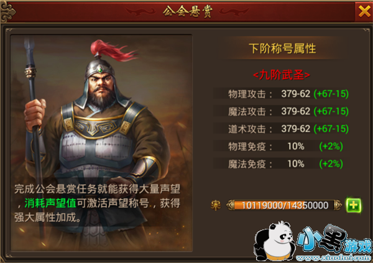
Task: Select the 下阶称号属性 header
Action: [282, 48]
